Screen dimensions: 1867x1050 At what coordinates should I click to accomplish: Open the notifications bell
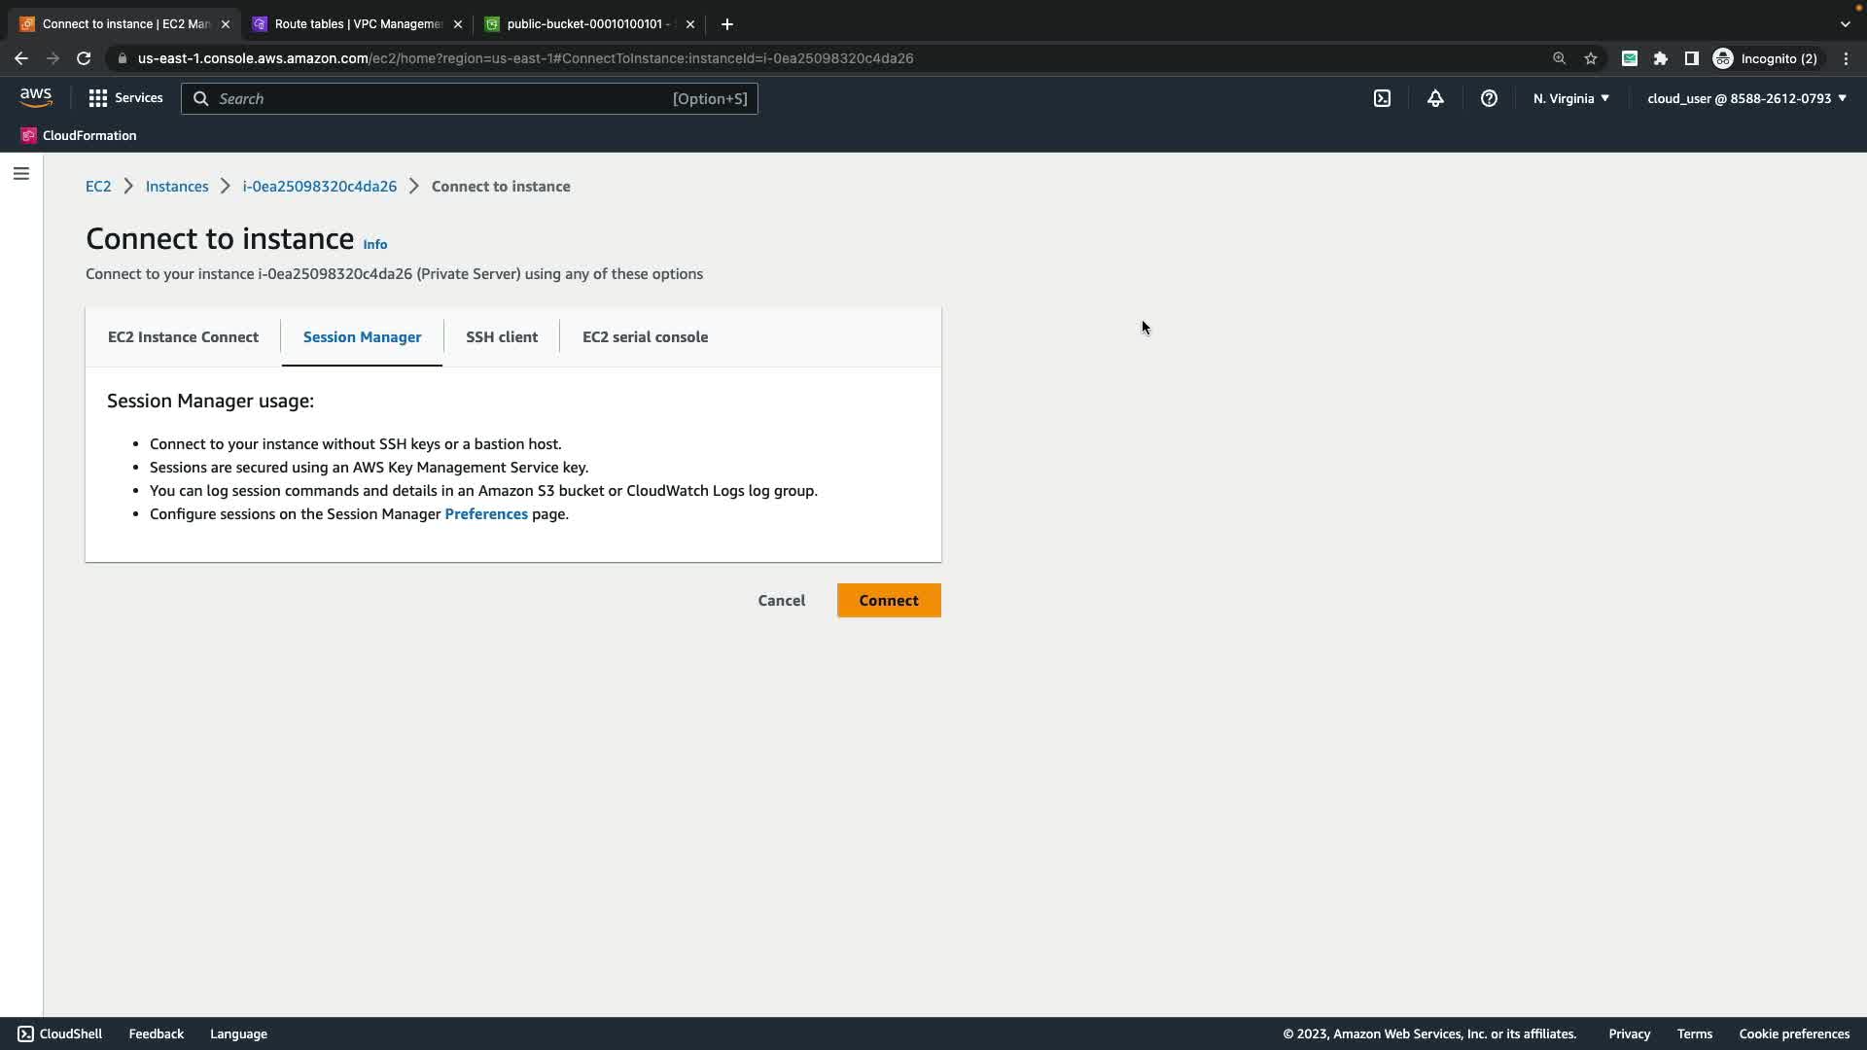click(x=1435, y=98)
